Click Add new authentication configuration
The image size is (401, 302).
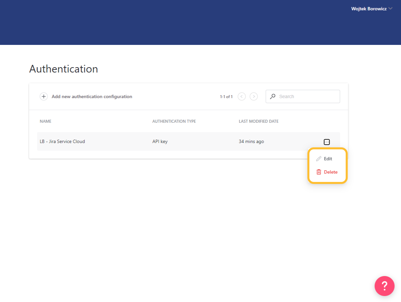pyautogui.click(x=92, y=96)
